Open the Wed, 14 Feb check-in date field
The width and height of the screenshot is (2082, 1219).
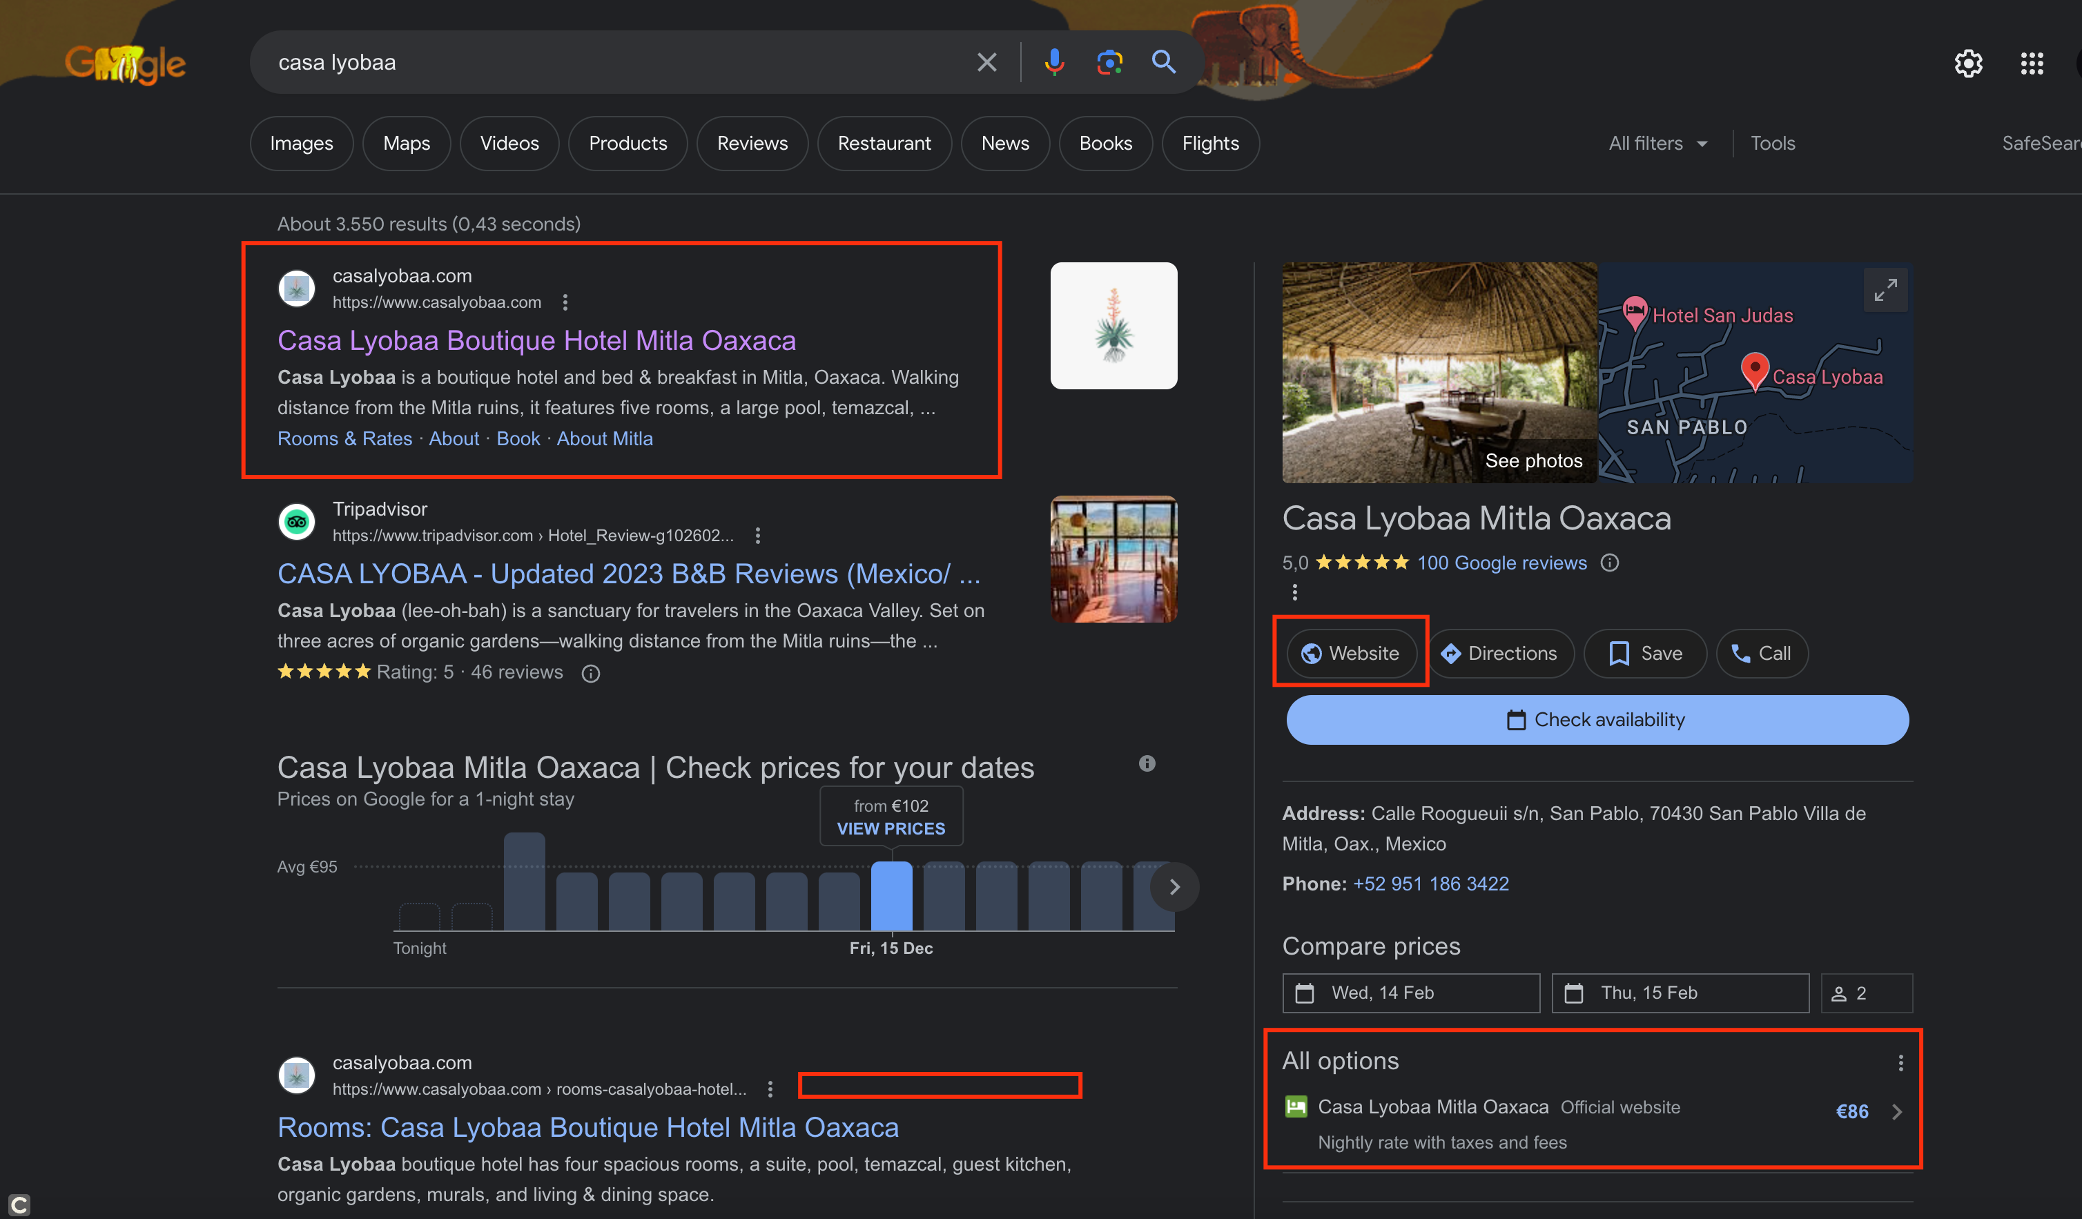[x=1410, y=993]
